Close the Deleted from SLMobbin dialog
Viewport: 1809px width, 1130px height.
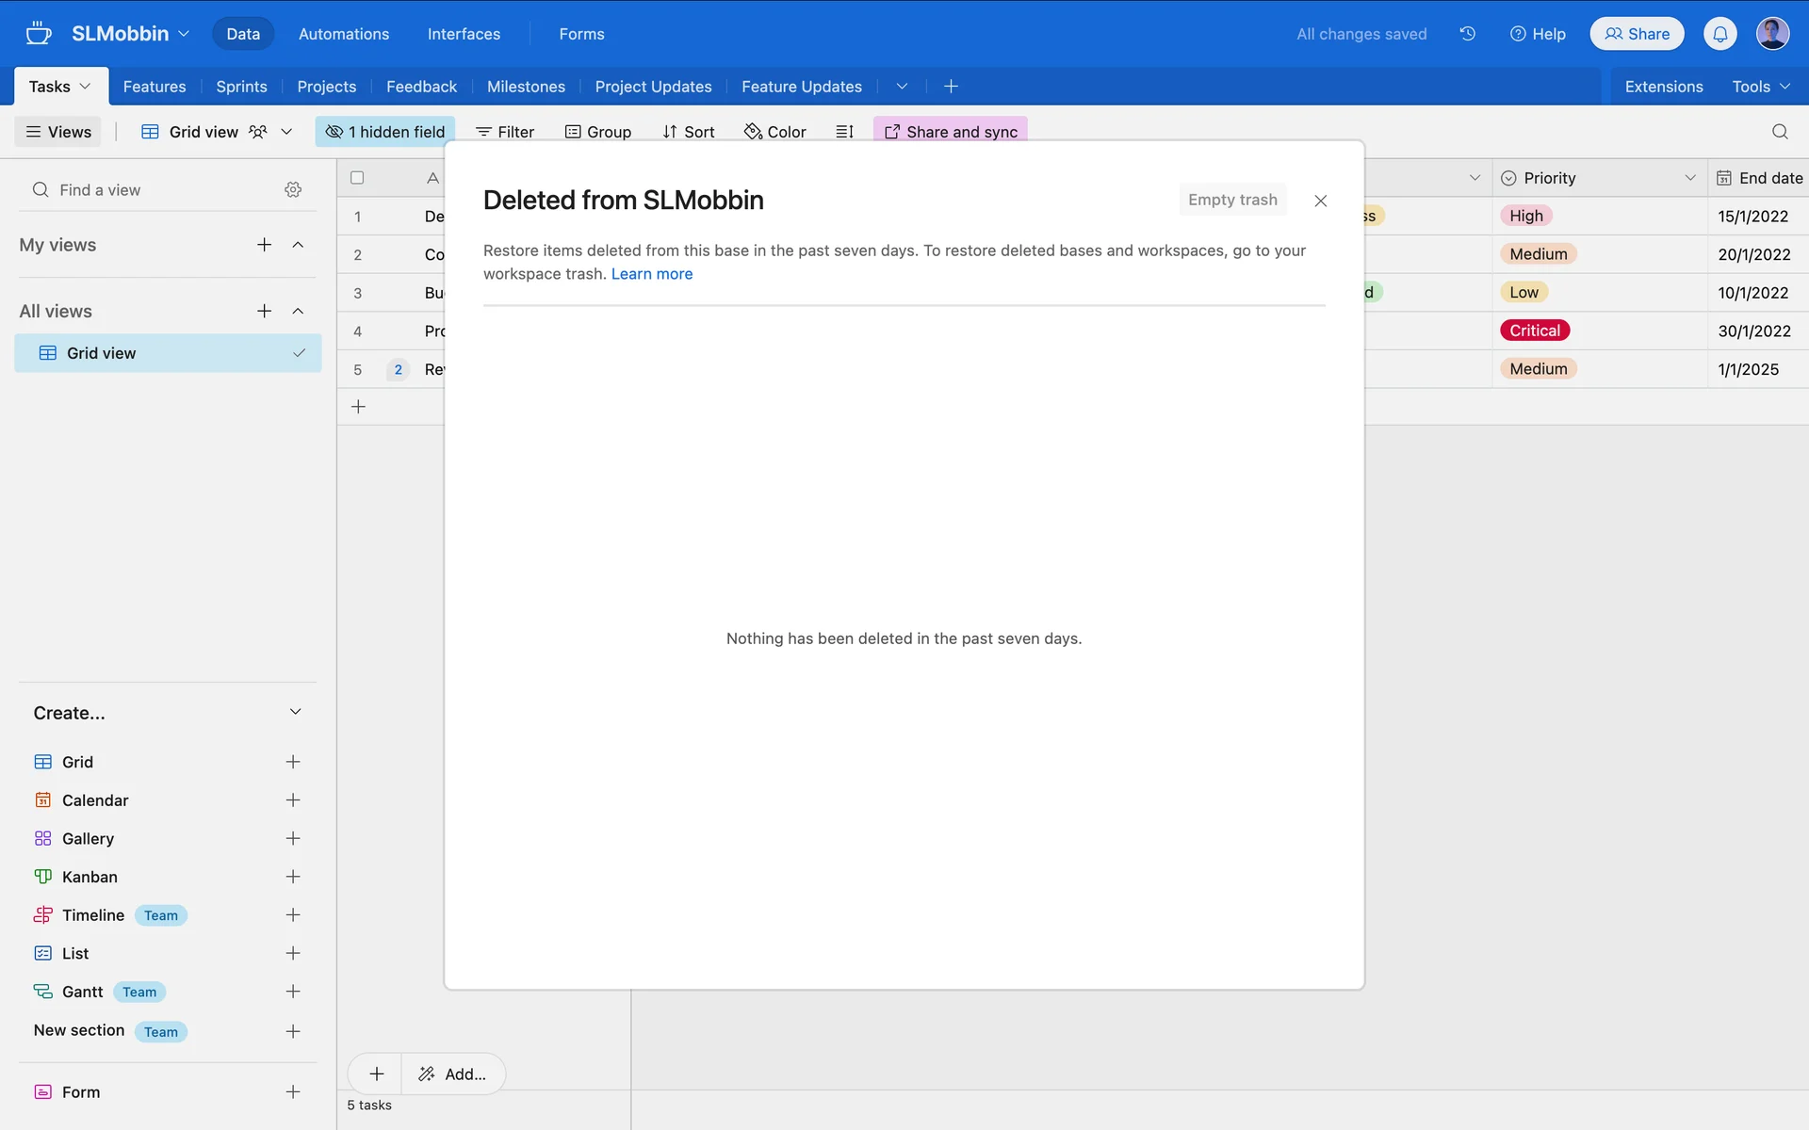(1320, 201)
